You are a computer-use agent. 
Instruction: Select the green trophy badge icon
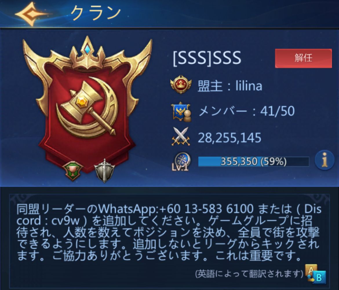tap(73, 171)
